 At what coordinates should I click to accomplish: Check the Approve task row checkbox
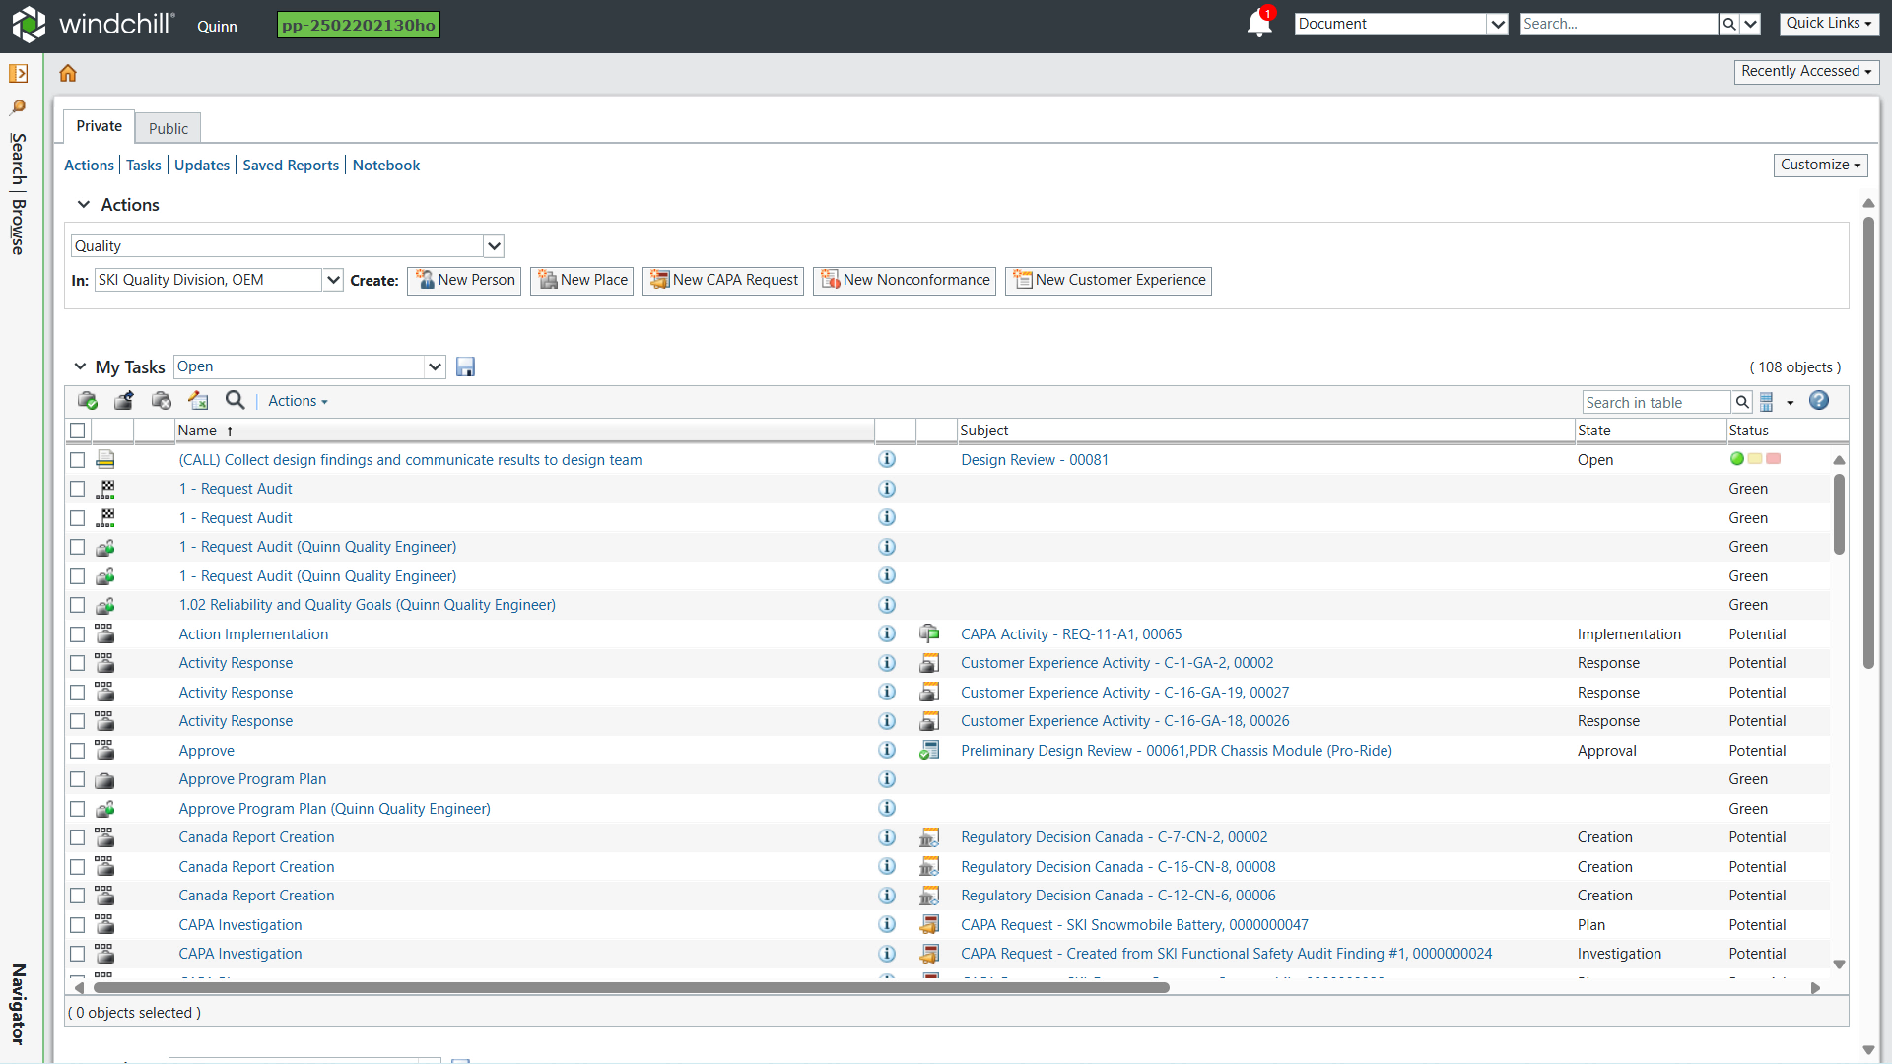(77, 751)
